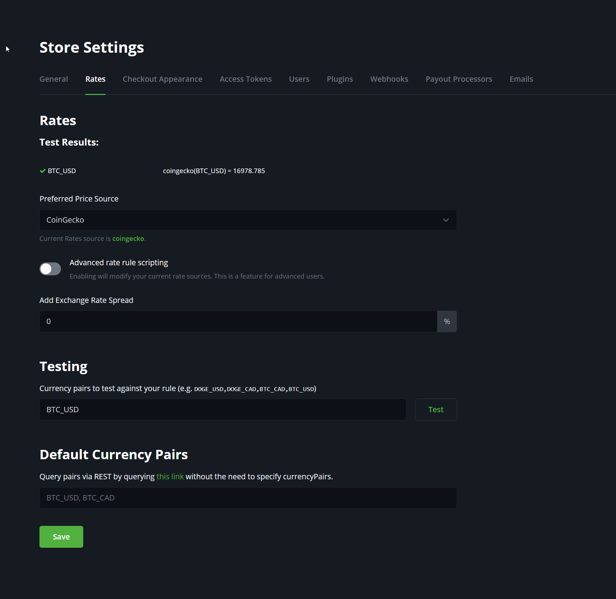Open the Payout Processors tab
Screen dimensions: 616x599
459,79
